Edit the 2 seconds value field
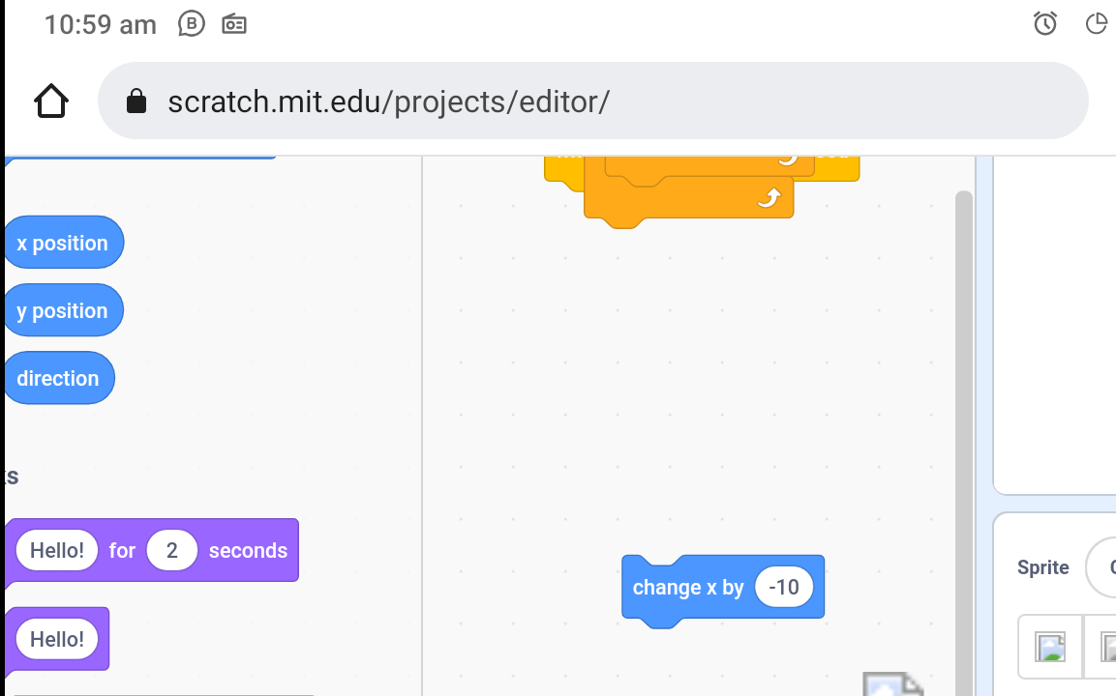This screenshot has width=1116, height=696. (172, 550)
